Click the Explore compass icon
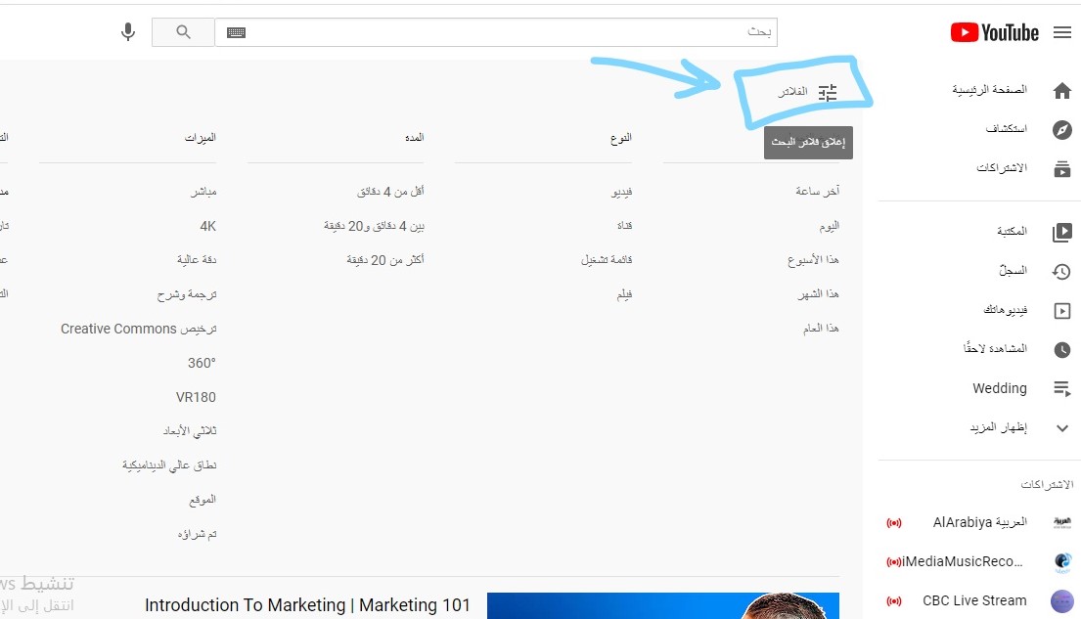This screenshot has height=619, width=1081. pos(1061,130)
